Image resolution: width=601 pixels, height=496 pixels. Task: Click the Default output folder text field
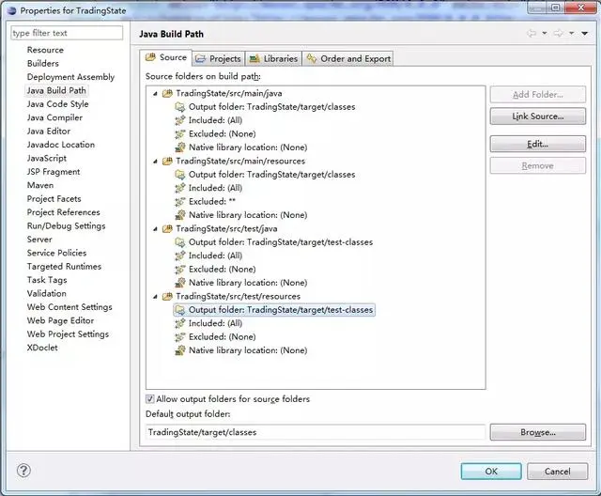coord(316,432)
